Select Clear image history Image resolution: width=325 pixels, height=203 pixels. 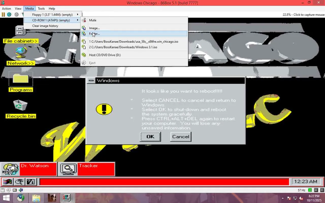pyautogui.click(x=53, y=26)
